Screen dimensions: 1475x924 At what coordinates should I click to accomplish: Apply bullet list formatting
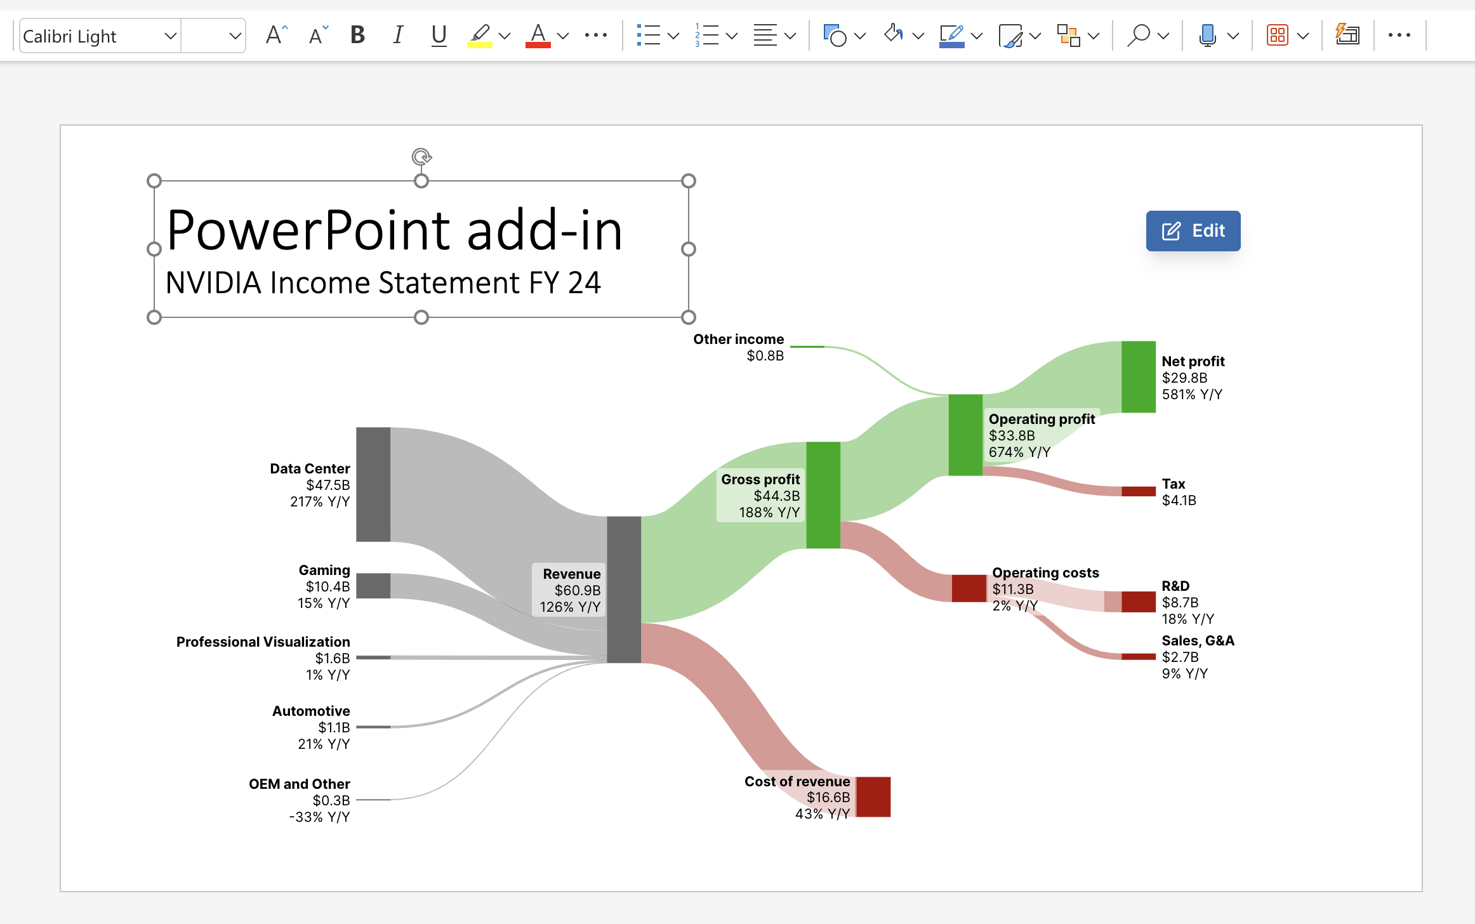649,36
